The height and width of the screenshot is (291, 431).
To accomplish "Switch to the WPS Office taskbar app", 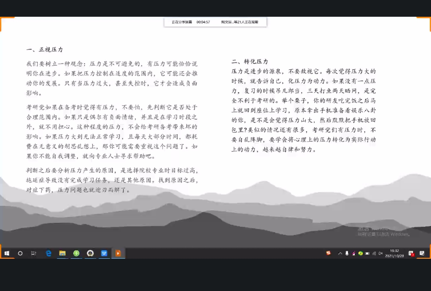I will pos(104,253).
